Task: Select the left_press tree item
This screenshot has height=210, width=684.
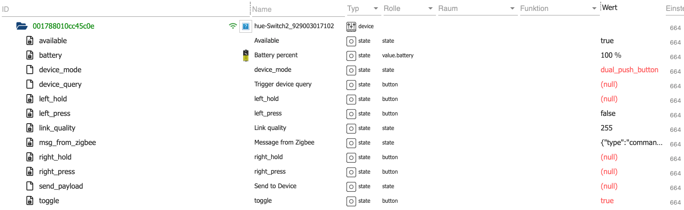Action: coord(55,114)
